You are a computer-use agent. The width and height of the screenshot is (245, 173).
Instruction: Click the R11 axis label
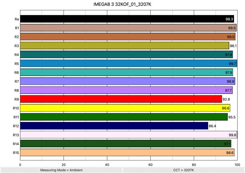(16, 117)
